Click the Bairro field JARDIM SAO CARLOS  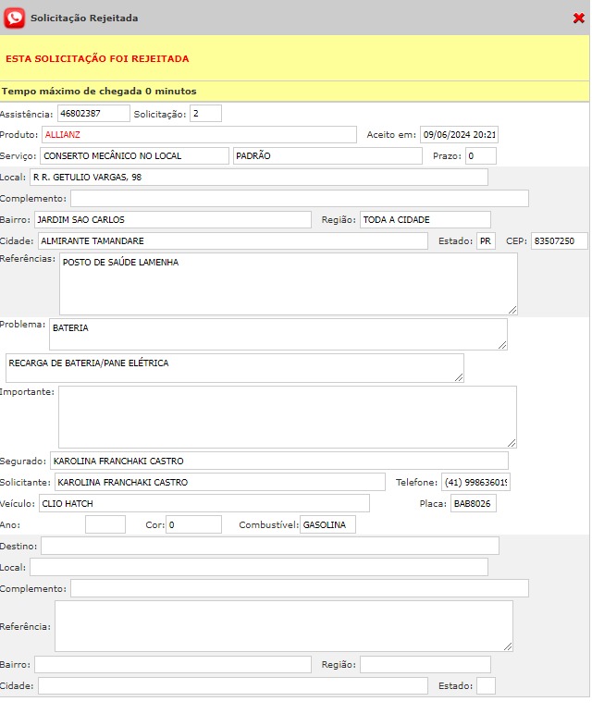(x=172, y=220)
